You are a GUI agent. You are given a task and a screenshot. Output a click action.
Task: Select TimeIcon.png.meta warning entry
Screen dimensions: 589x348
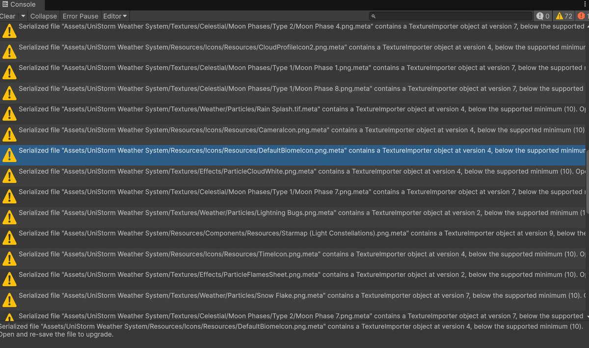point(293,259)
